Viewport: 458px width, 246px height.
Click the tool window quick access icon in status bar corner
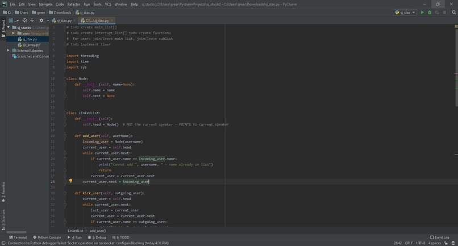coord(3,243)
